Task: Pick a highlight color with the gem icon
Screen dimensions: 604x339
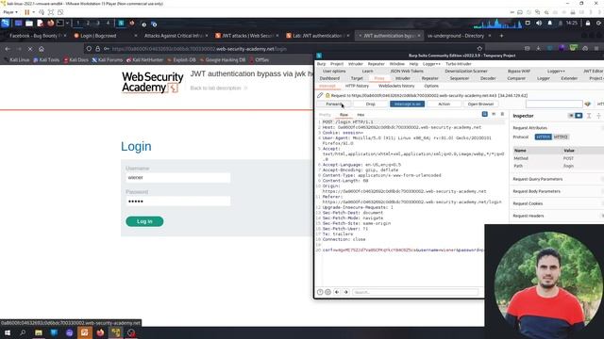Action: (588, 105)
